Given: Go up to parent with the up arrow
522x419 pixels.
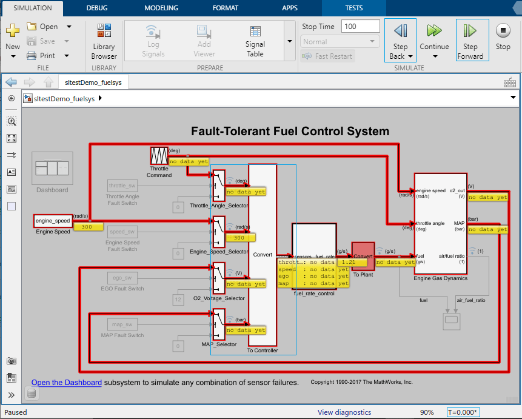Looking at the screenshot, I should click(49, 82).
